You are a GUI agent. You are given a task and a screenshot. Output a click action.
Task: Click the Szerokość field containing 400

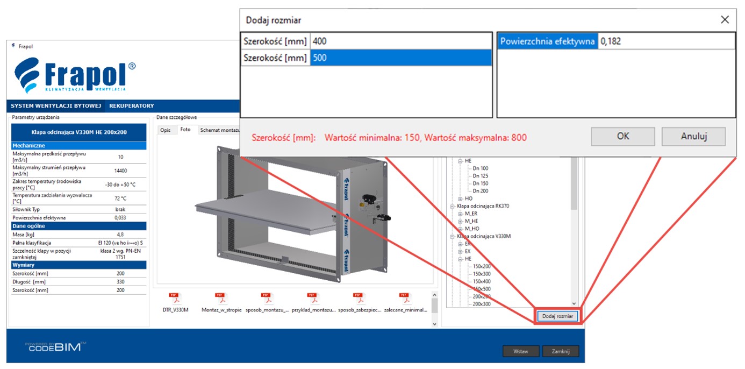[401, 41]
